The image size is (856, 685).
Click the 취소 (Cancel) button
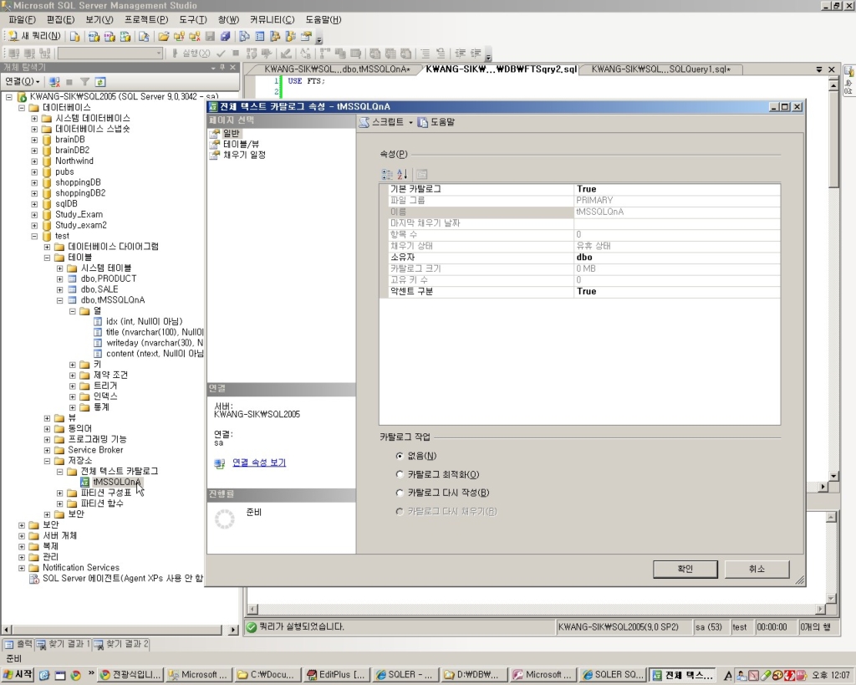(x=757, y=570)
